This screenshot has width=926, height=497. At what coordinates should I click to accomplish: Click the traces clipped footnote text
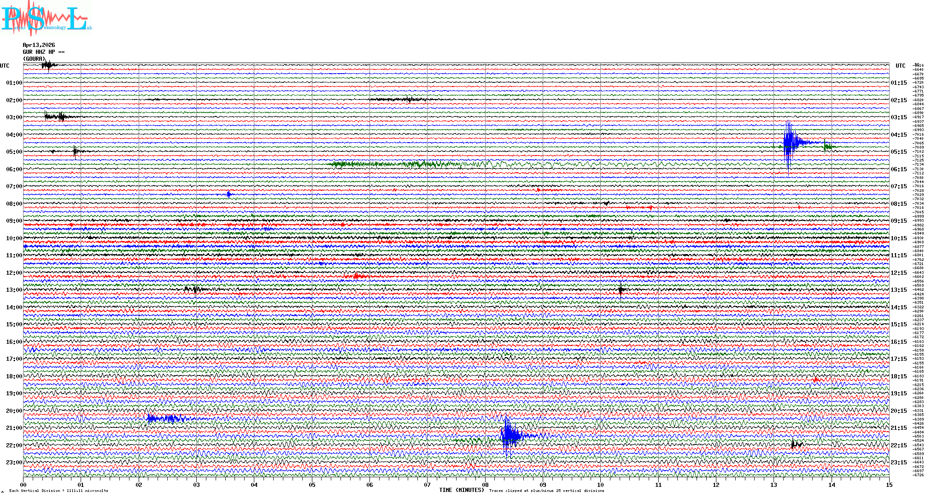546,491
